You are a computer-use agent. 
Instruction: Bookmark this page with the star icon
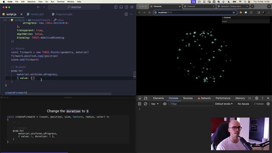pyautogui.click(x=234, y=12)
